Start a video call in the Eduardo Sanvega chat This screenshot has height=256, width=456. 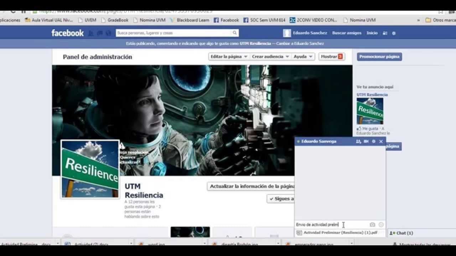(x=366, y=141)
